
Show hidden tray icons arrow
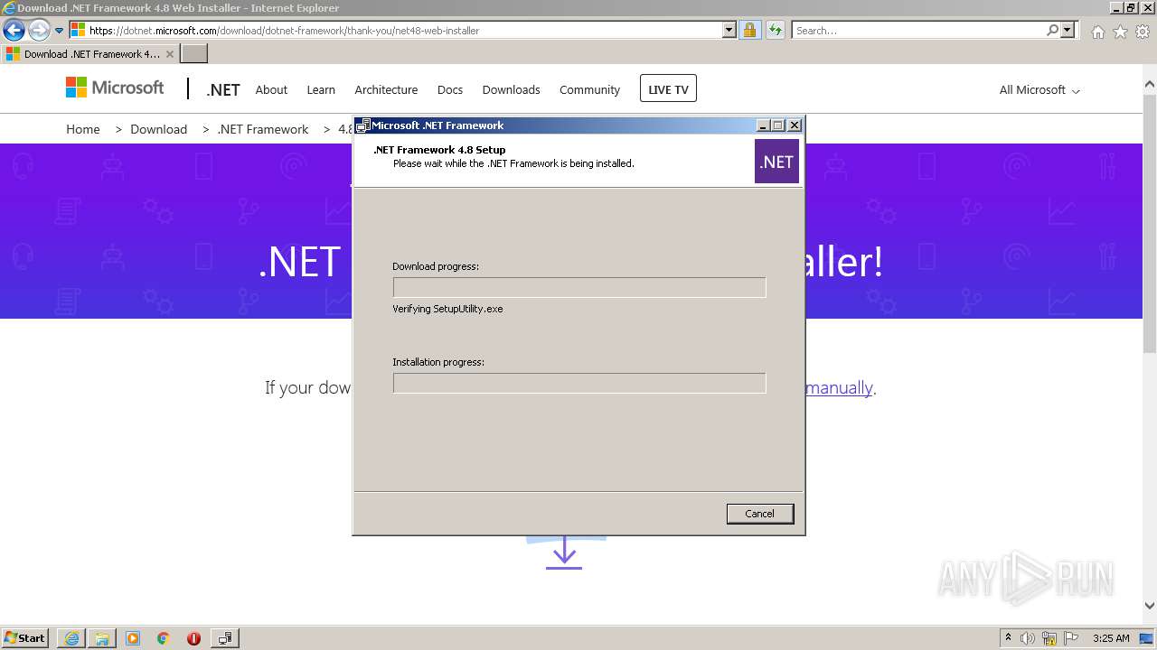pos(1008,638)
